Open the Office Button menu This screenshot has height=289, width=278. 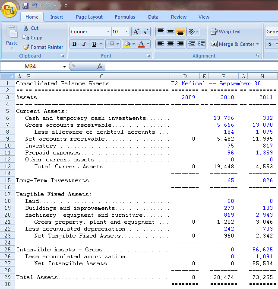(9, 10)
